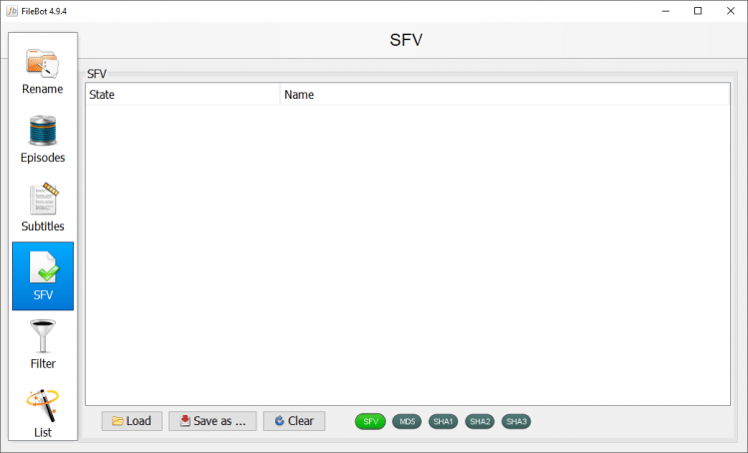Click the empty SFV table area

(408, 254)
